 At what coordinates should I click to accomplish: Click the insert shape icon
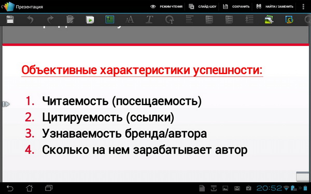pyautogui.click(x=289, y=20)
